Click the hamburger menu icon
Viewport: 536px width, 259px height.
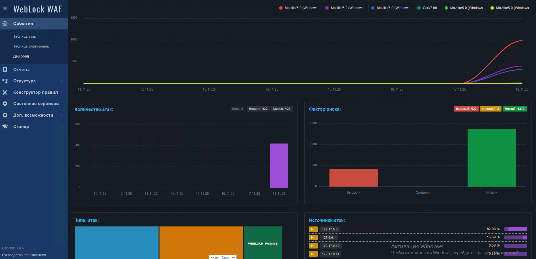5,9
